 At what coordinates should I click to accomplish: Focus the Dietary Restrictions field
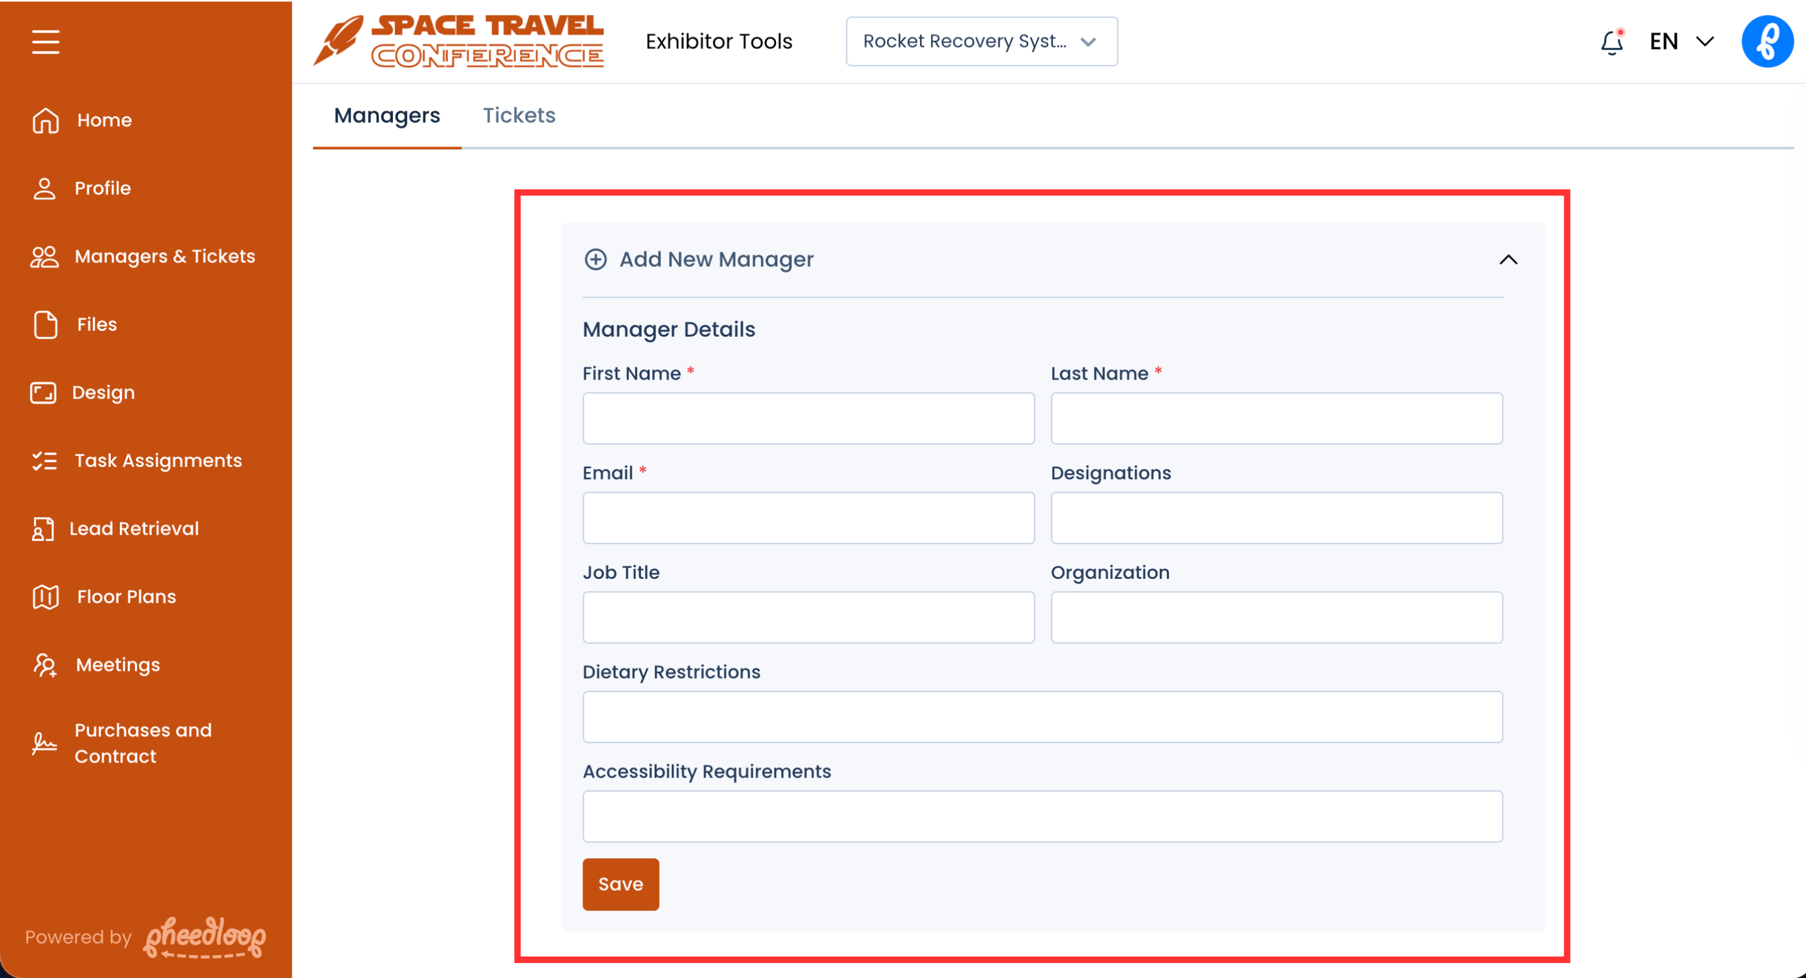pyautogui.click(x=1042, y=717)
